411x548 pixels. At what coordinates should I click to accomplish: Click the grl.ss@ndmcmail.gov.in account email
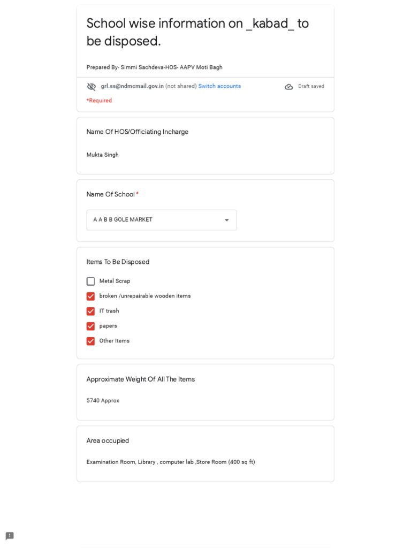tap(132, 86)
